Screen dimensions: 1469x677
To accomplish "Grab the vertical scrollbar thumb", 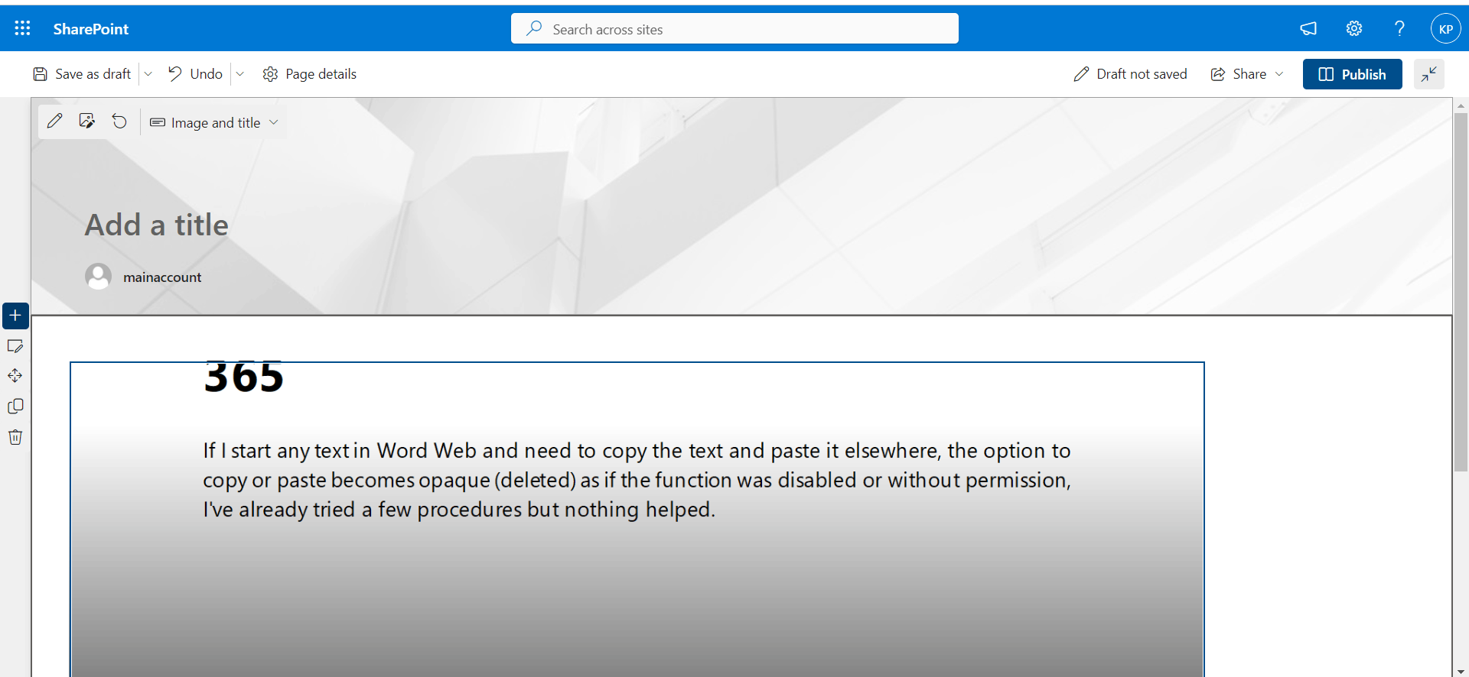I will click(1461, 292).
